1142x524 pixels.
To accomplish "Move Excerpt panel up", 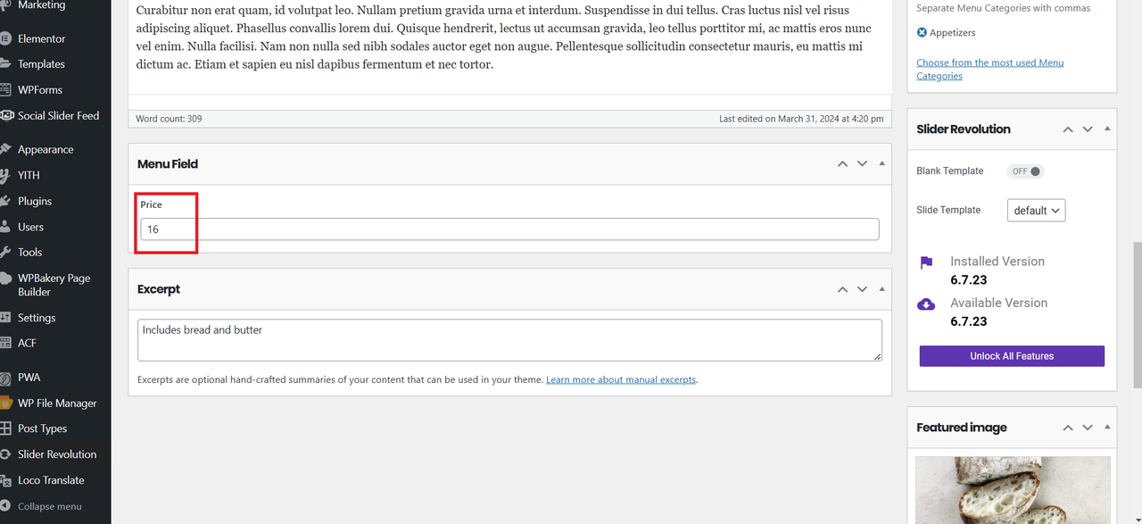I will pos(842,289).
